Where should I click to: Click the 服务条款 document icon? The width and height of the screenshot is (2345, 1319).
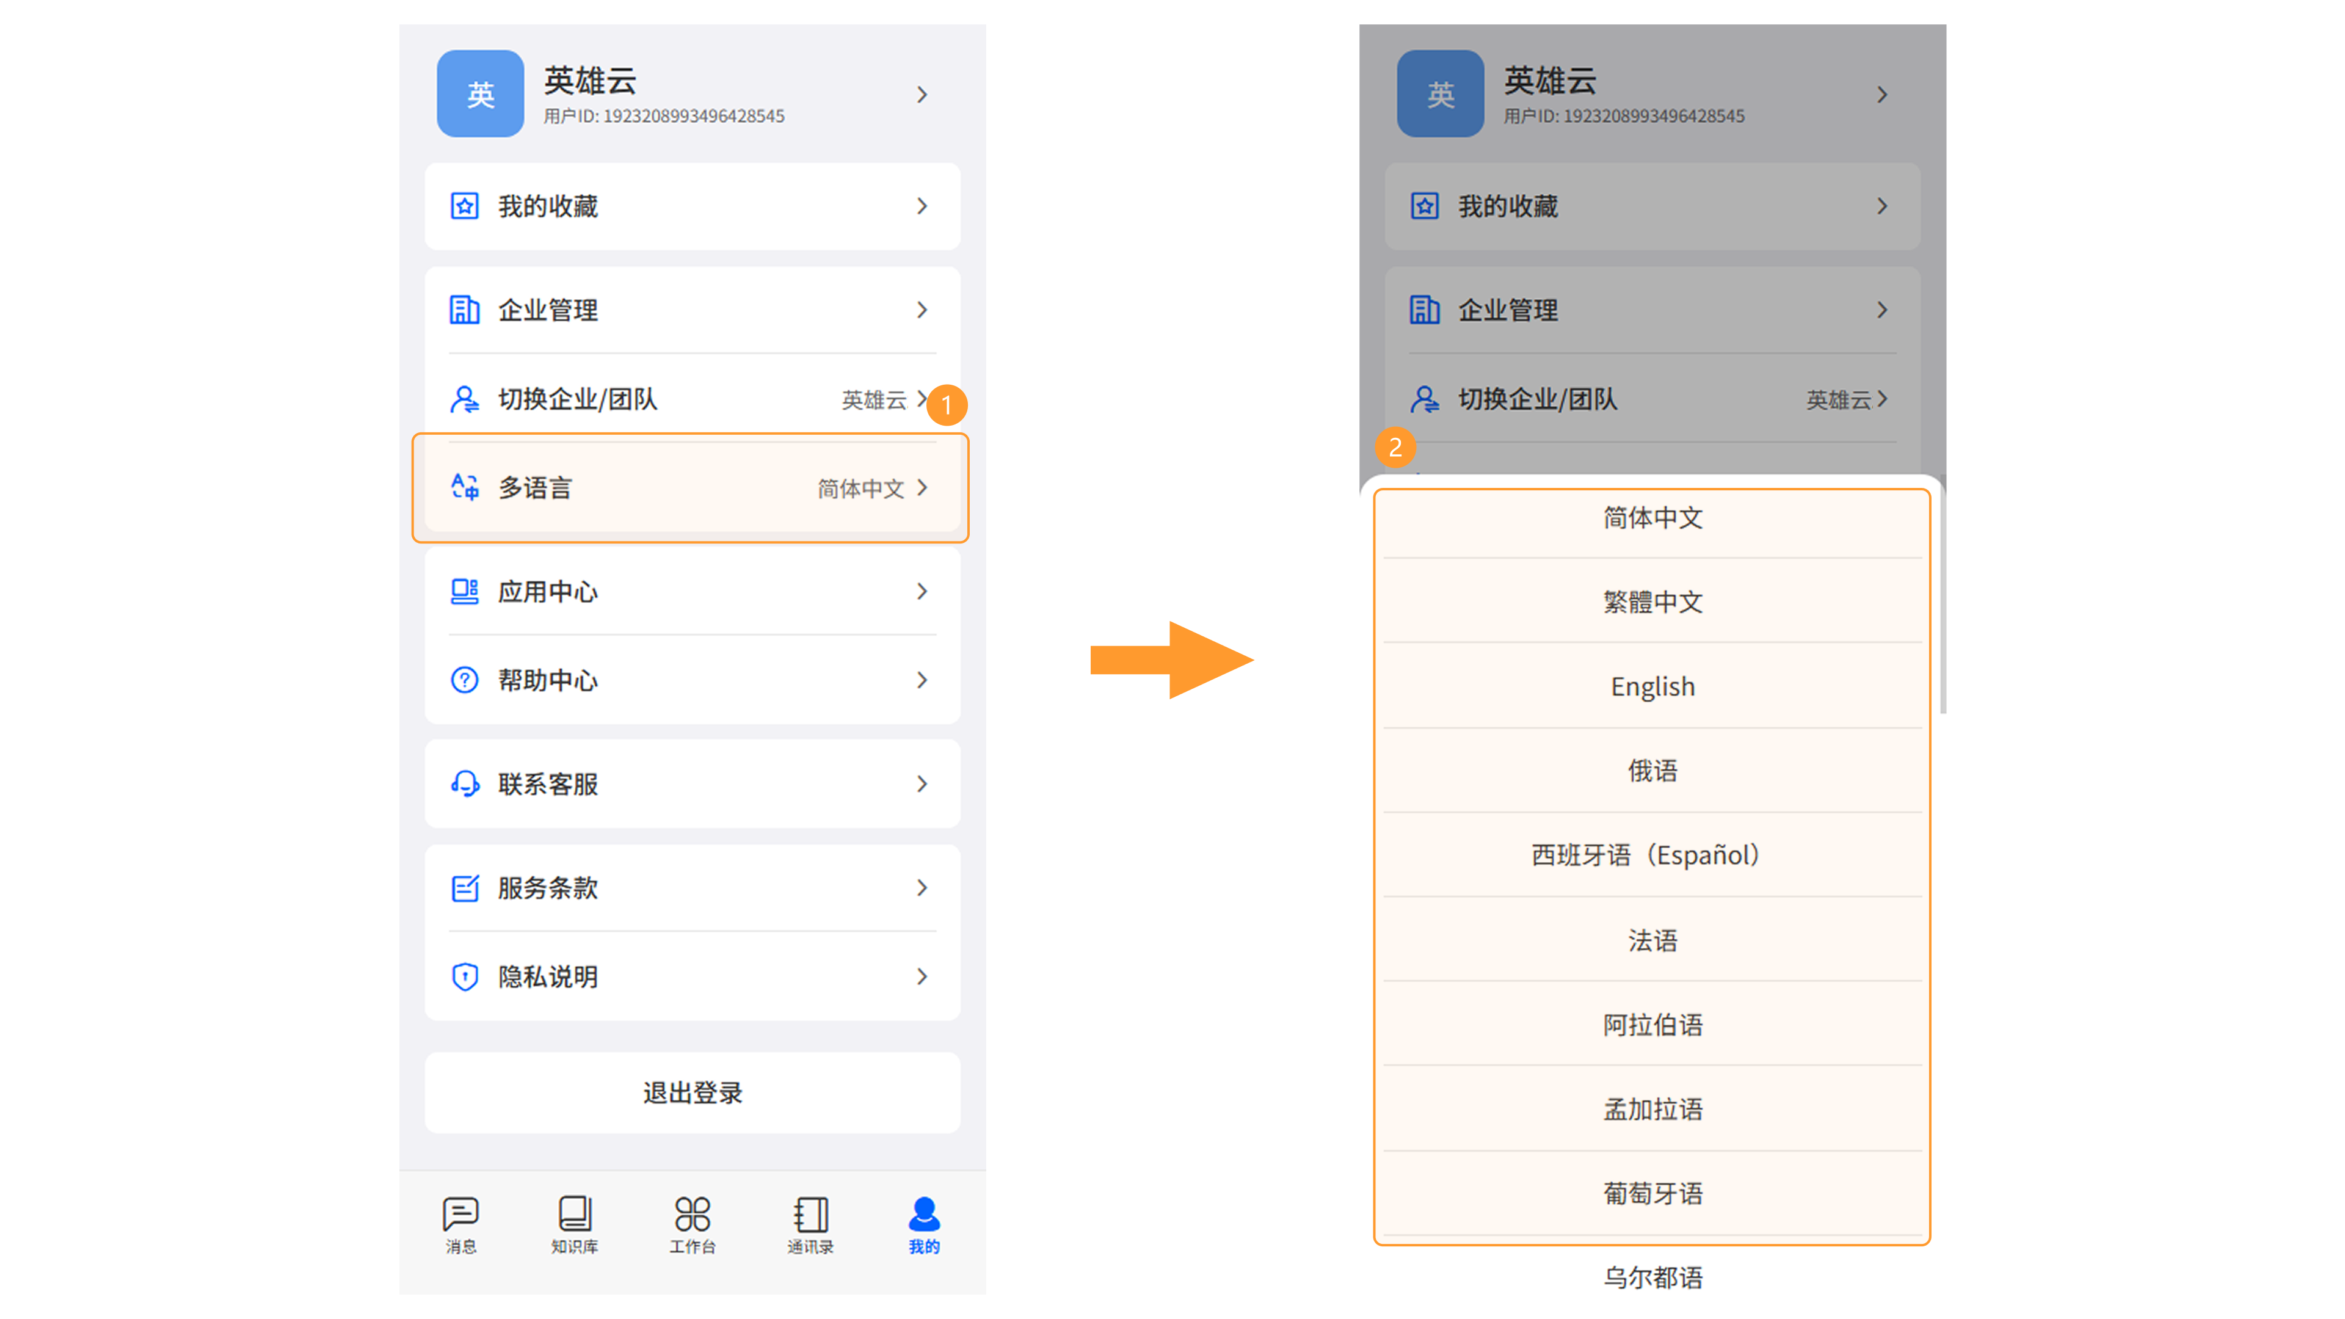[464, 887]
